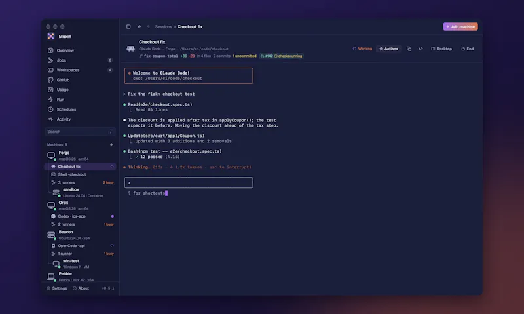Click the Search field in sidebar
Viewport: 524px width, 314px height.
[80, 132]
